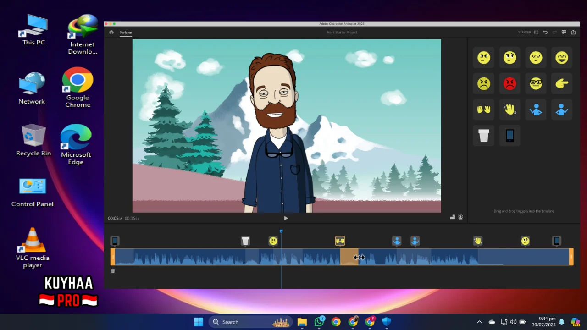Select the raised-eyebrow skeptical face trigger
The height and width of the screenshot is (330, 587).
point(510,57)
